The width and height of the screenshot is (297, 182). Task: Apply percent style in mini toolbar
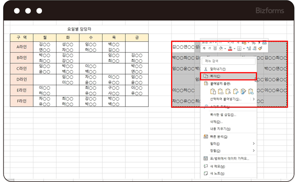pyautogui.click(x=254, y=43)
